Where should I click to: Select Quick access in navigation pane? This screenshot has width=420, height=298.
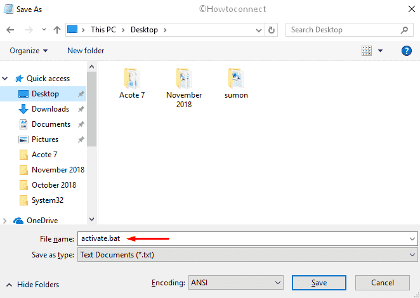[x=48, y=79]
